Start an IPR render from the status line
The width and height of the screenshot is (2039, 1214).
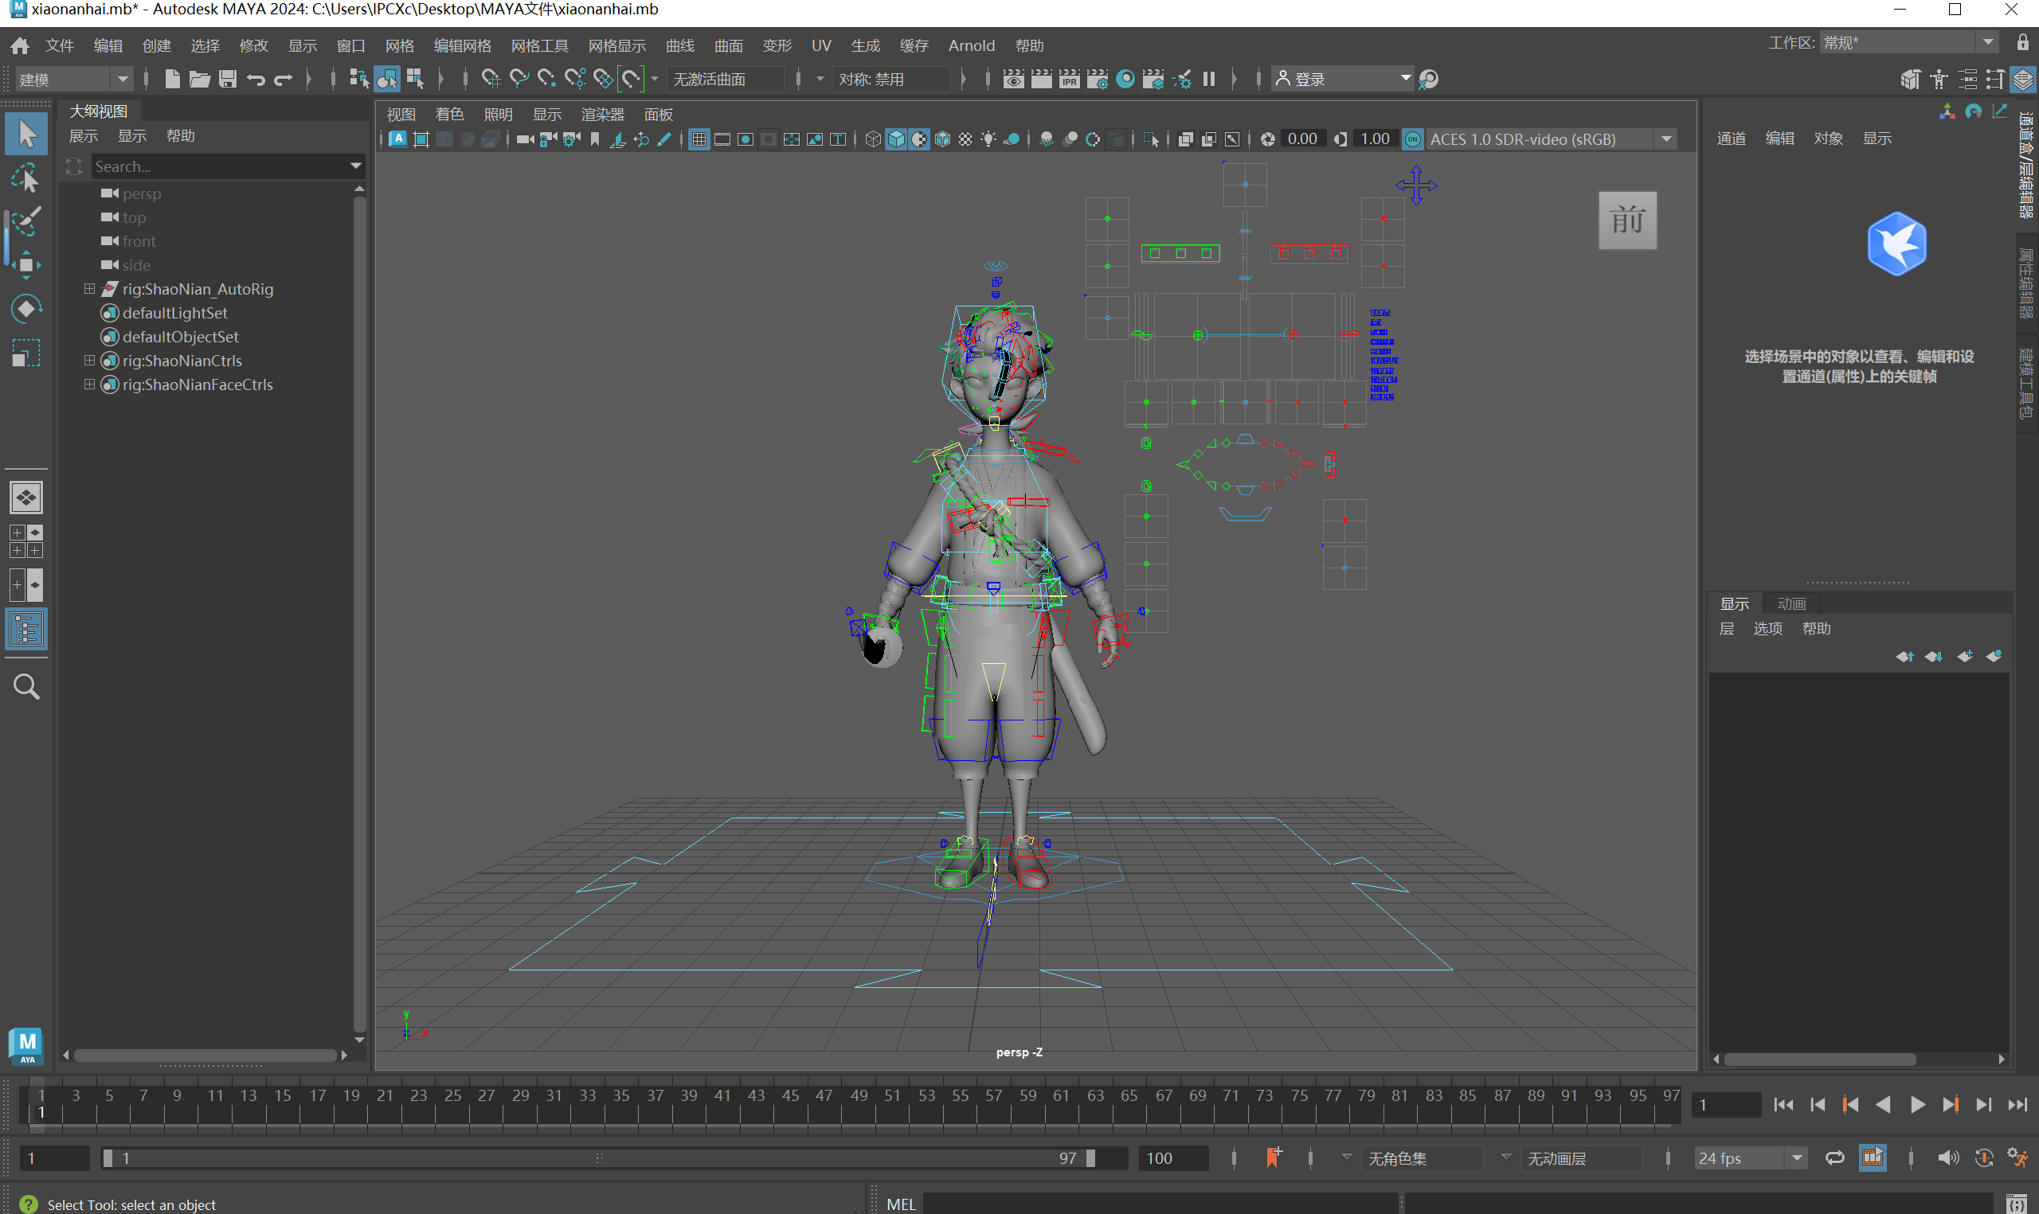[1070, 80]
